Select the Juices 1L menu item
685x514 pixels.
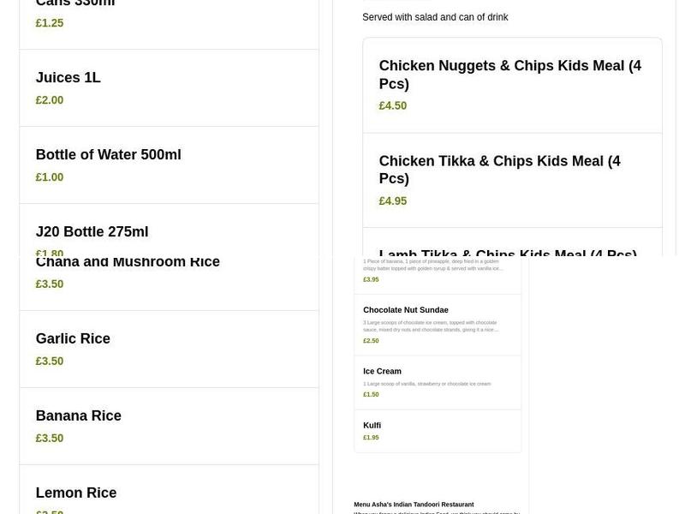click(68, 77)
